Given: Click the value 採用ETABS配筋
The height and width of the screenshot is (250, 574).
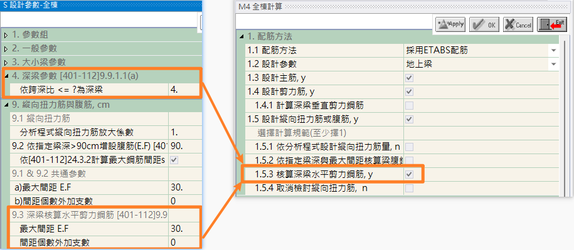Looking at the screenshot, I should click(437, 50).
